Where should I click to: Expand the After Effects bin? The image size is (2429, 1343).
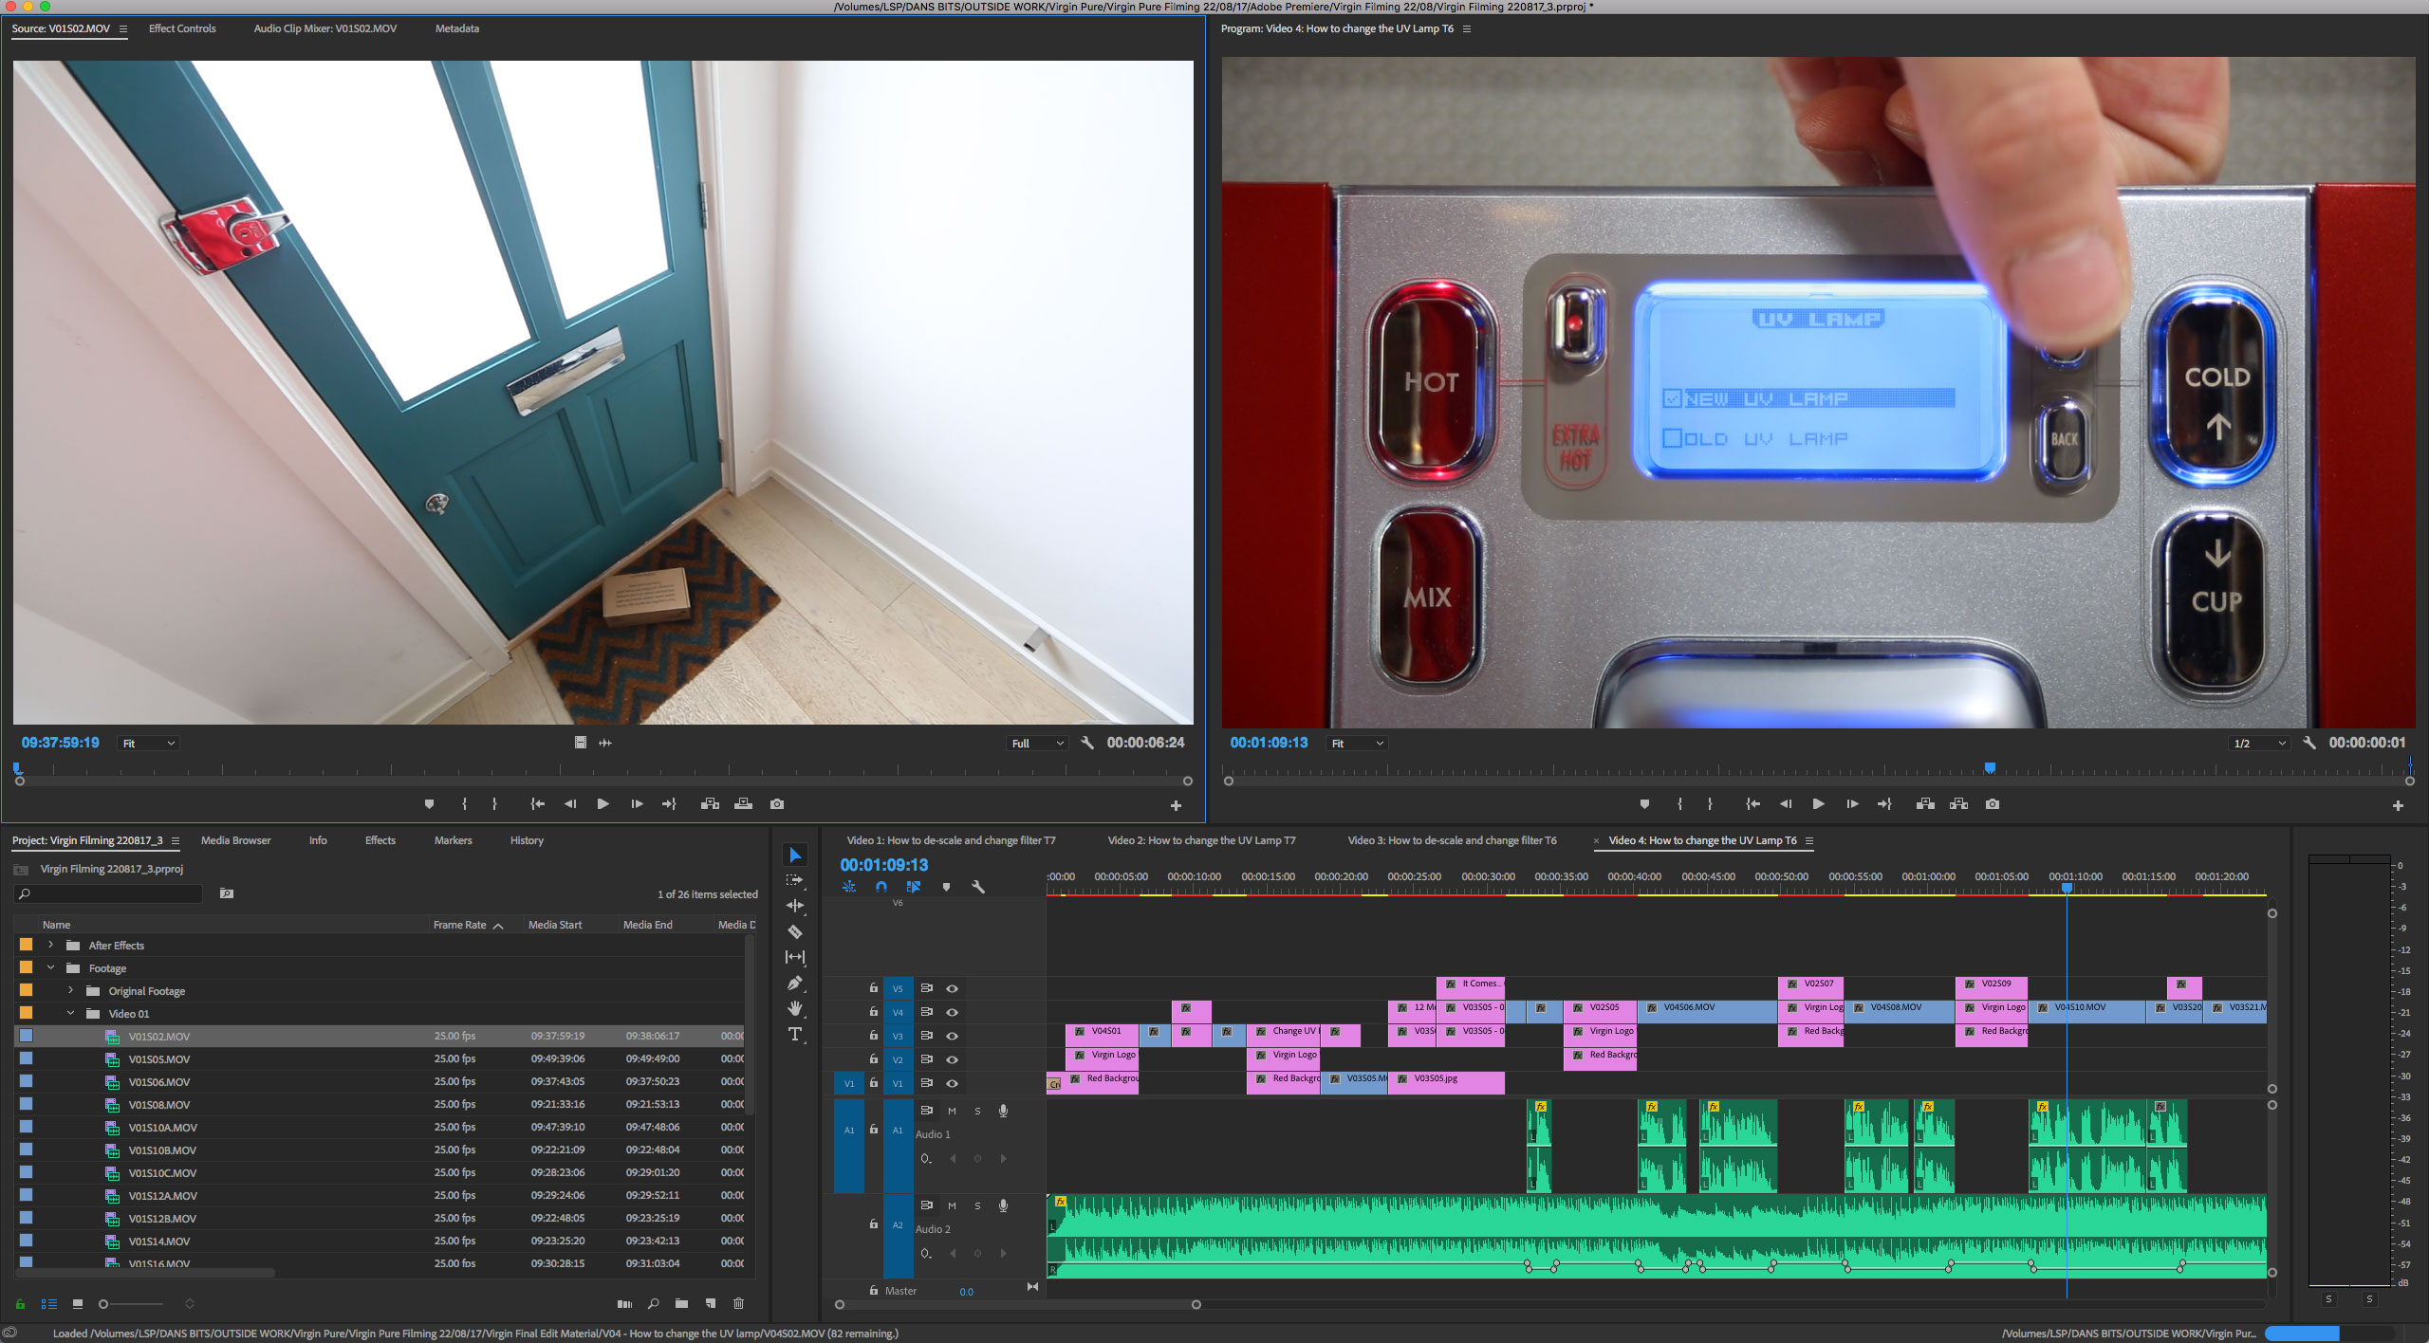click(51, 946)
